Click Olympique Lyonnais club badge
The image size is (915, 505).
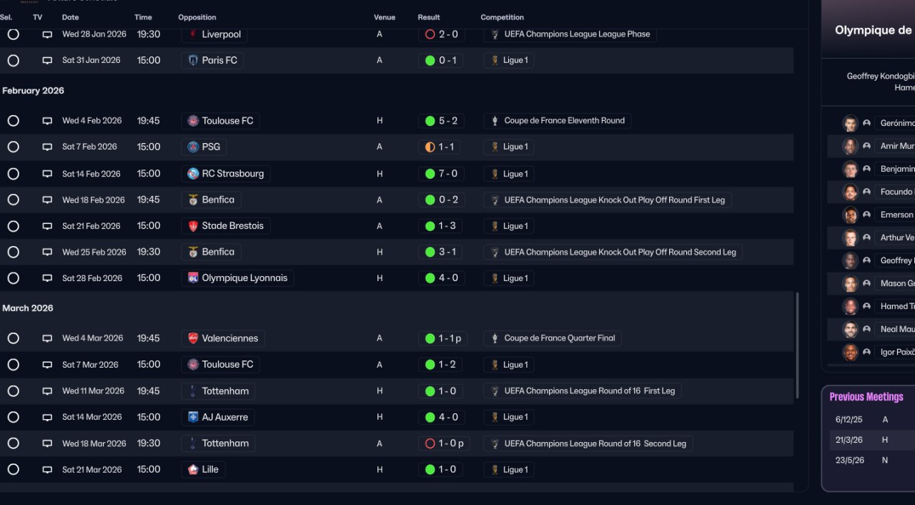(193, 278)
